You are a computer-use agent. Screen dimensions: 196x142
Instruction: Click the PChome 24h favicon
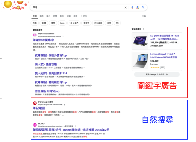point(35,103)
